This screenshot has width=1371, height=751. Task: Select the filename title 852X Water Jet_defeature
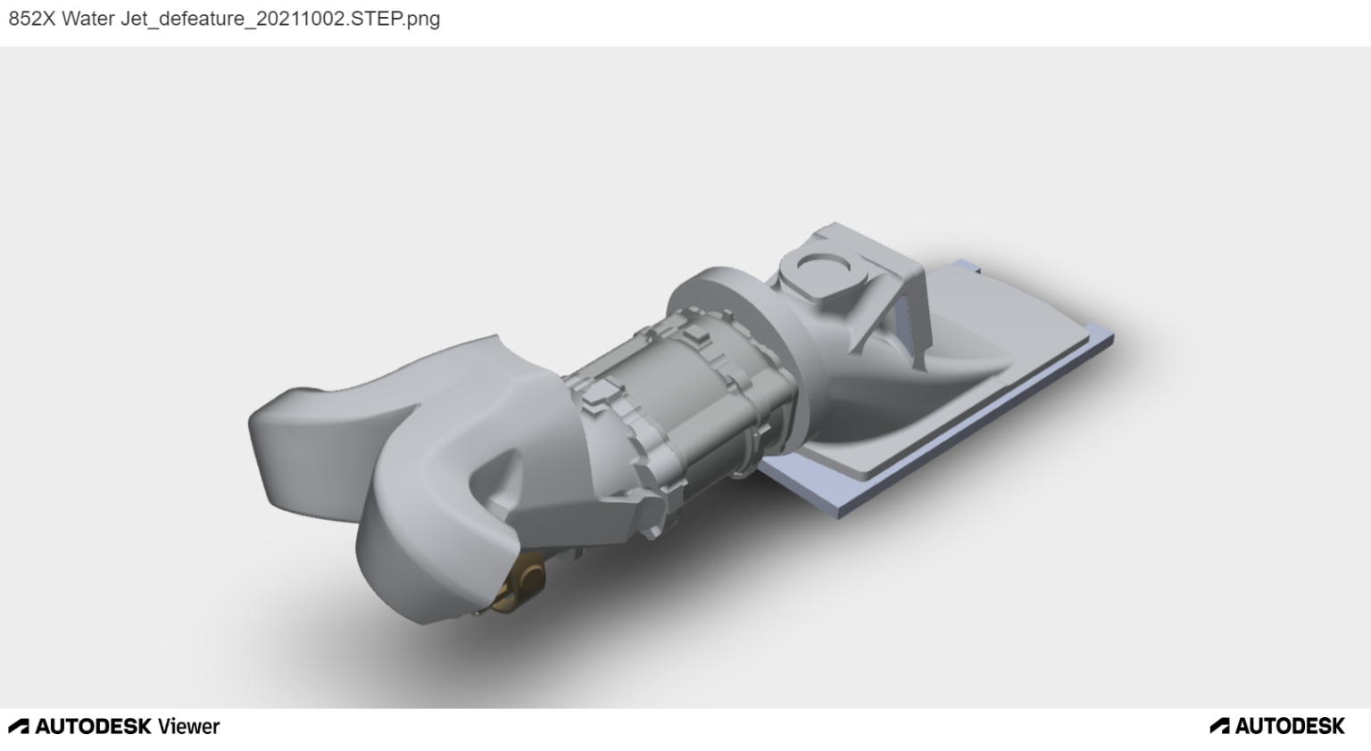223,18
